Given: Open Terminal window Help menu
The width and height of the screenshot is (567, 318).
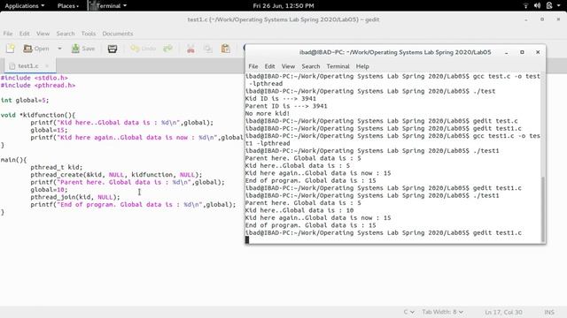Looking at the screenshot, I should (x=362, y=66).
